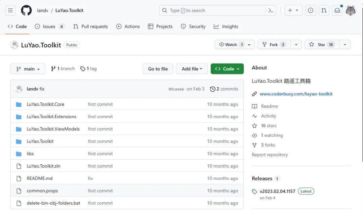Open the Add file dropdown
The image size is (363, 213).
click(x=192, y=69)
